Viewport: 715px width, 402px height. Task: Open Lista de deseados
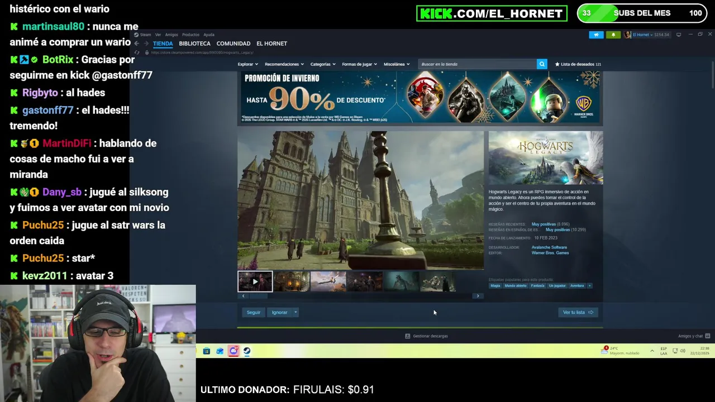coord(578,64)
